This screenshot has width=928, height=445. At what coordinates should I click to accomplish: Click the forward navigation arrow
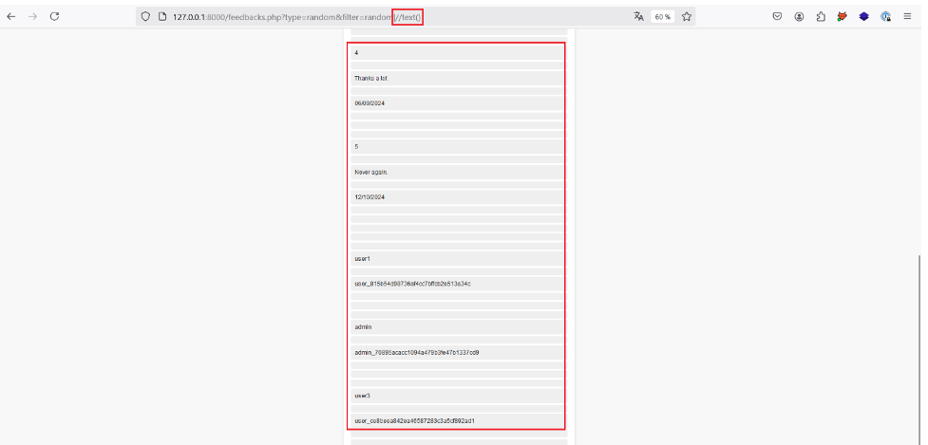pos(33,17)
